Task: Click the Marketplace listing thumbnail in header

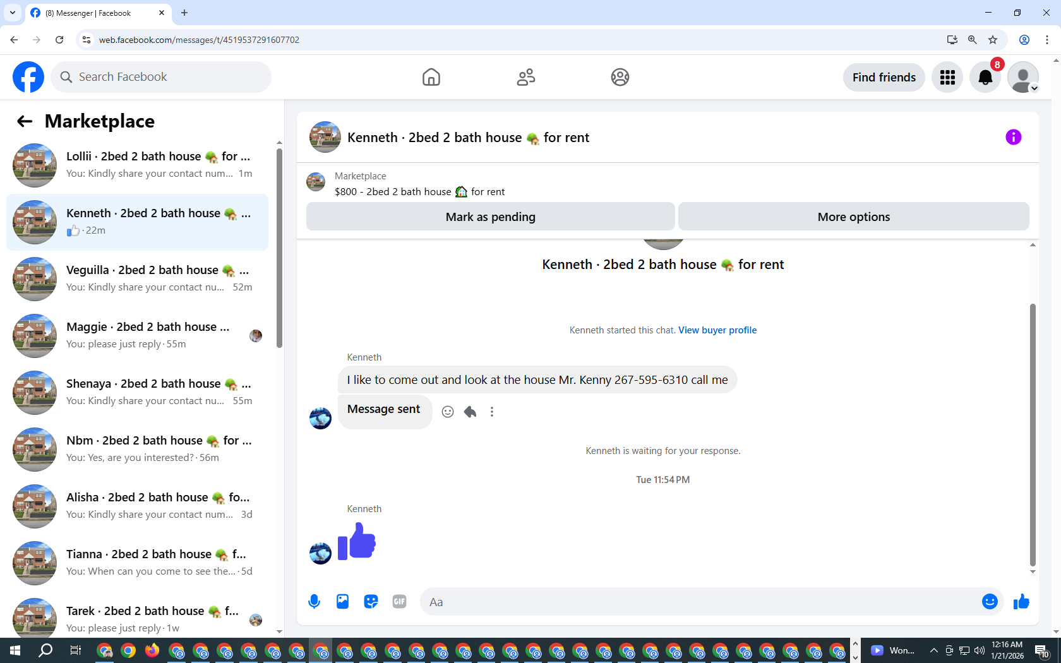Action: [316, 182]
